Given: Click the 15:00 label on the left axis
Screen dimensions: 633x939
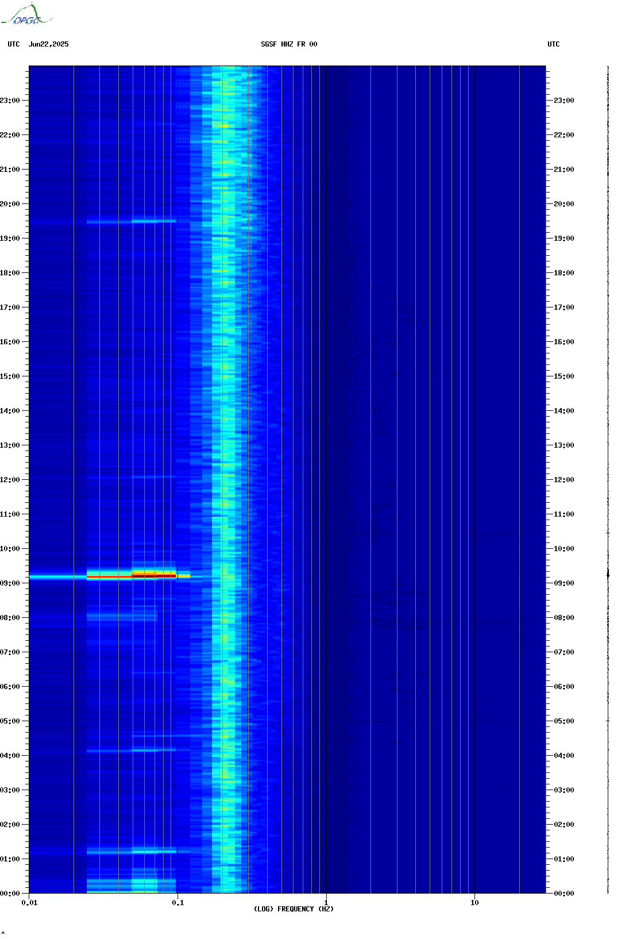Looking at the screenshot, I should 10,376.
